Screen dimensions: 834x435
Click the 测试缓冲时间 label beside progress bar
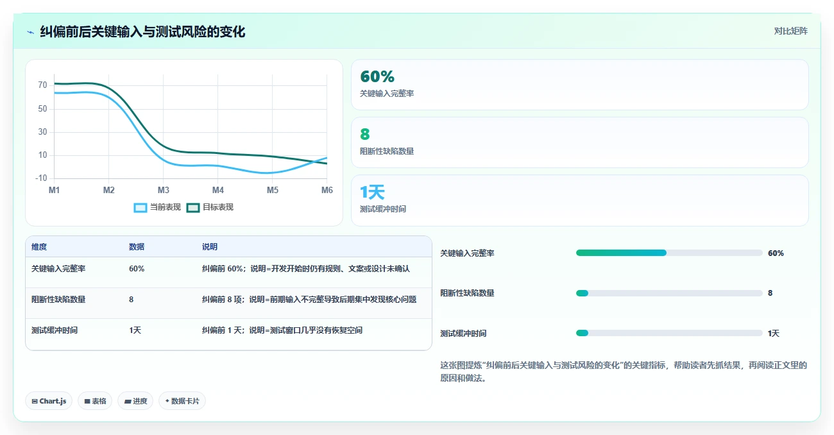click(463, 334)
